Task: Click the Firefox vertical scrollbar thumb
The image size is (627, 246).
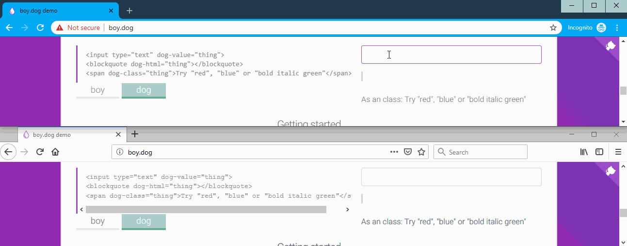Action: [x=623, y=213]
